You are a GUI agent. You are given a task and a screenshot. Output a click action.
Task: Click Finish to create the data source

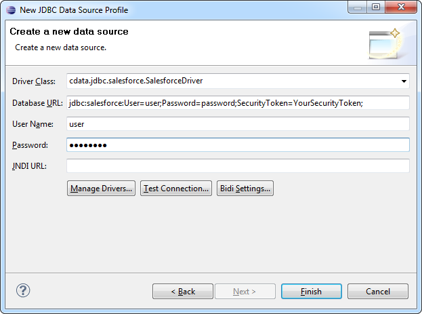pyautogui.click(x=312, y=292)
